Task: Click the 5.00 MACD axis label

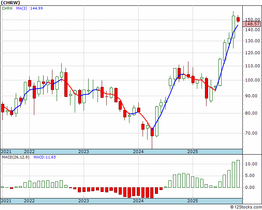Action: [251, 176]
